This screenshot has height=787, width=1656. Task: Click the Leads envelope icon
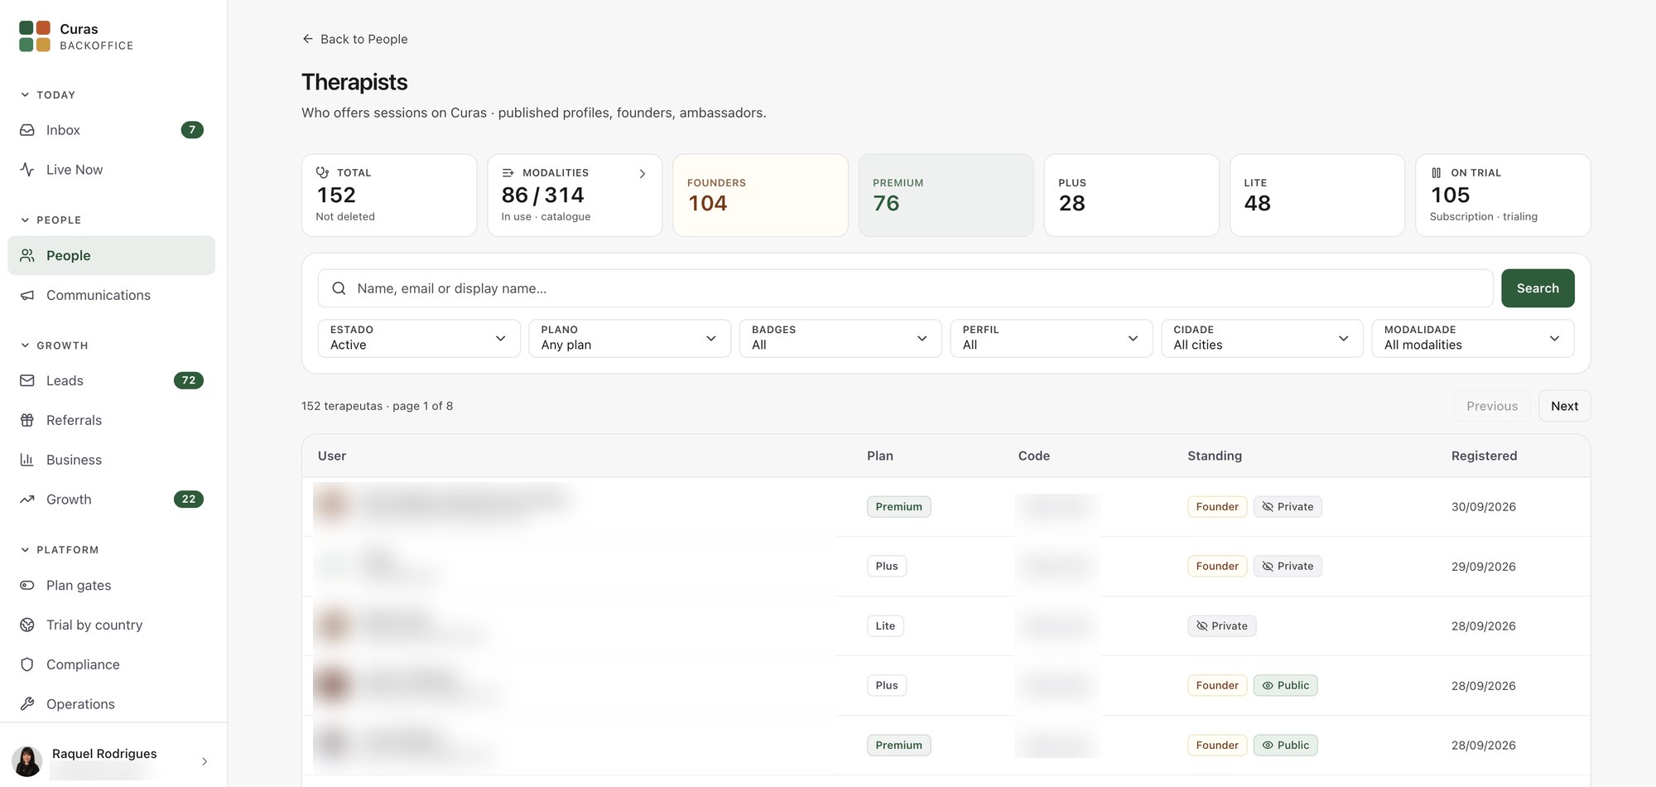(x=27, y=381)
